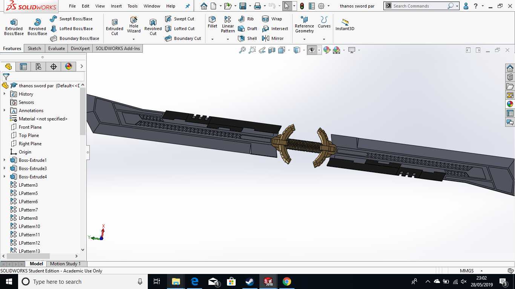Image resolution: width=515 pixels, height=289 pixels.
Task: Activate the Zoom to Area tool
Action: pos(252,50)
